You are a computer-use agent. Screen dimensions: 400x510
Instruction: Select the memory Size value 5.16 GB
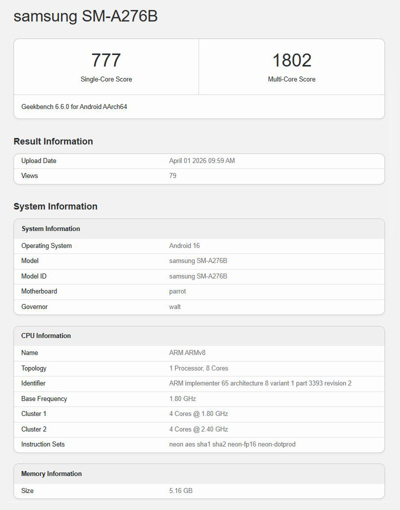click(x=180, y=490)
